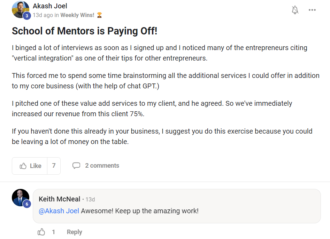Click Akash Joel's profile avatar

[20, 9]
